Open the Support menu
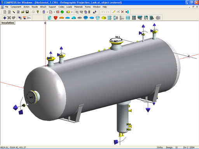 pos(52,7)
